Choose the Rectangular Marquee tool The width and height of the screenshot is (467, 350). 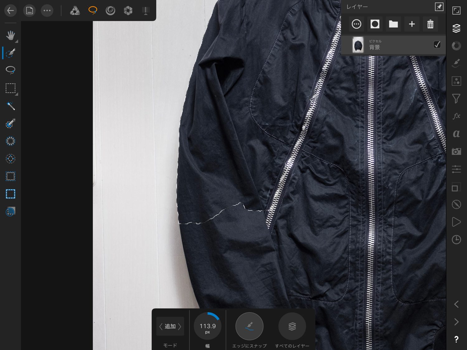coord(10,88)
